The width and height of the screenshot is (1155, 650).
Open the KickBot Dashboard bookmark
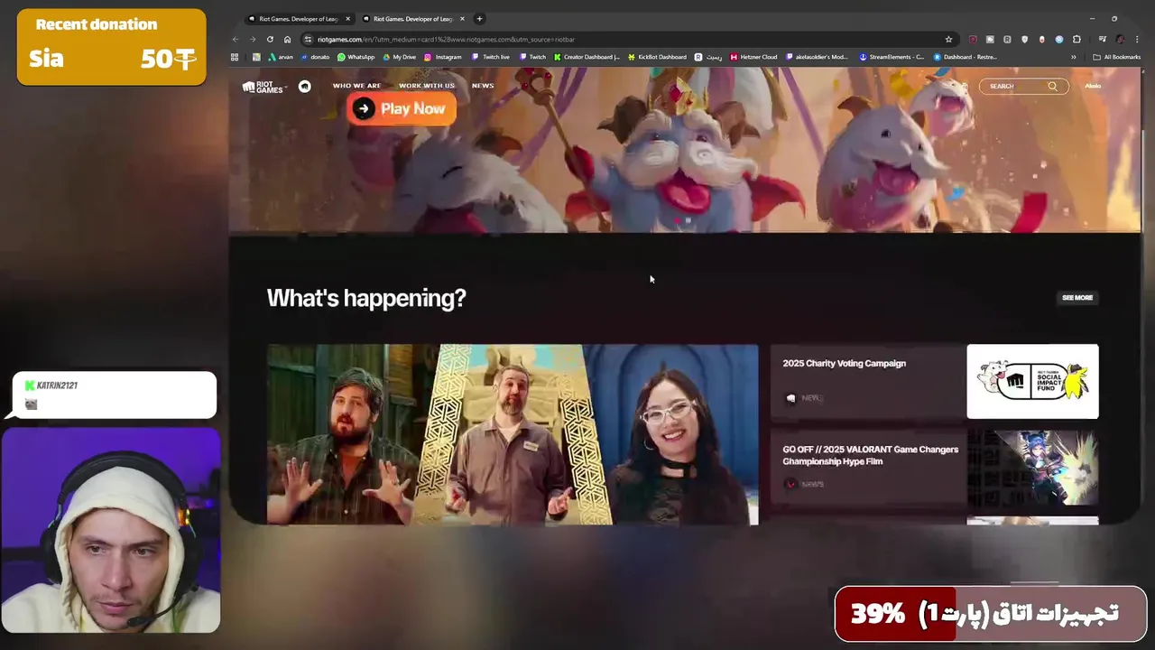coord(657,57)
